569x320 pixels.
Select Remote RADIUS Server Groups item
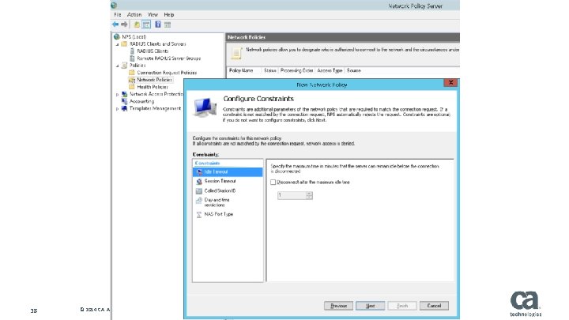pyautogui.click(x=169, y=58)
